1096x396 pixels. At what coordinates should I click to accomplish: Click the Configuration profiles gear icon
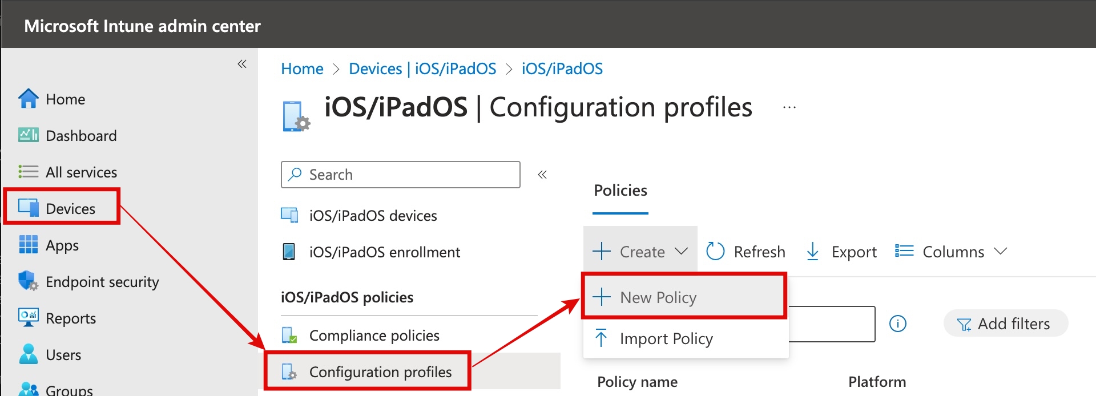coord(289,372)
